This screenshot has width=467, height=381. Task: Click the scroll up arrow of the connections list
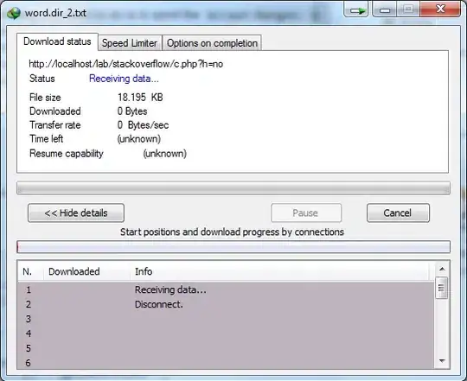[442, 270]
